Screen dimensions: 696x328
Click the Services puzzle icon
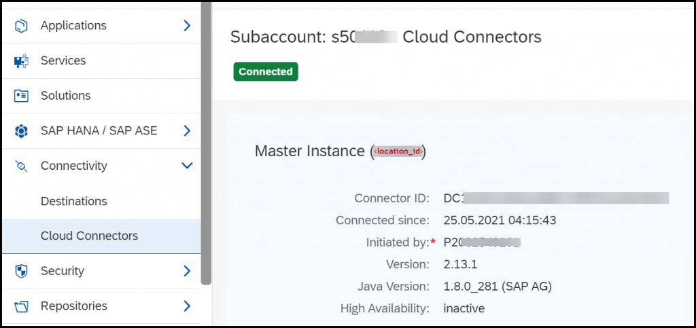(21, 60)
